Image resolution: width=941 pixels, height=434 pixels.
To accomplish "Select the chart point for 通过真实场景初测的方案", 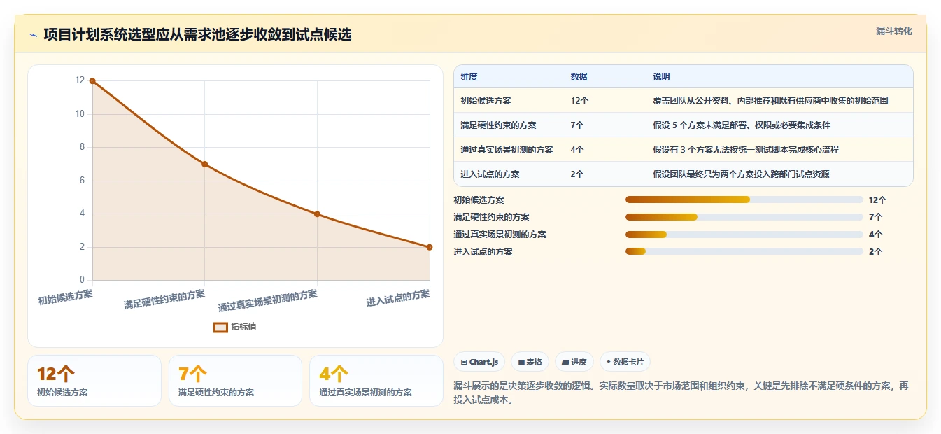I will pyautogui.click(x=317, y=214).
